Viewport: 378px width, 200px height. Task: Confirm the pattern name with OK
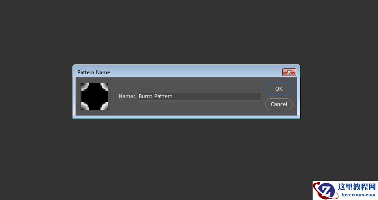click(279, 89)
